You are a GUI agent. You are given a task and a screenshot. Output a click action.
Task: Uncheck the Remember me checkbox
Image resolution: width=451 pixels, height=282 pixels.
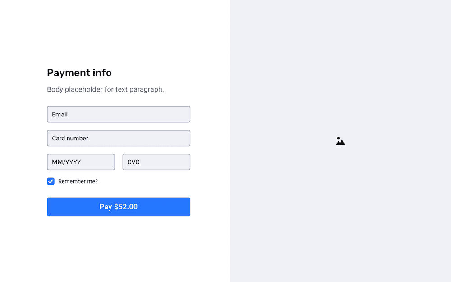tap(51, 181)
